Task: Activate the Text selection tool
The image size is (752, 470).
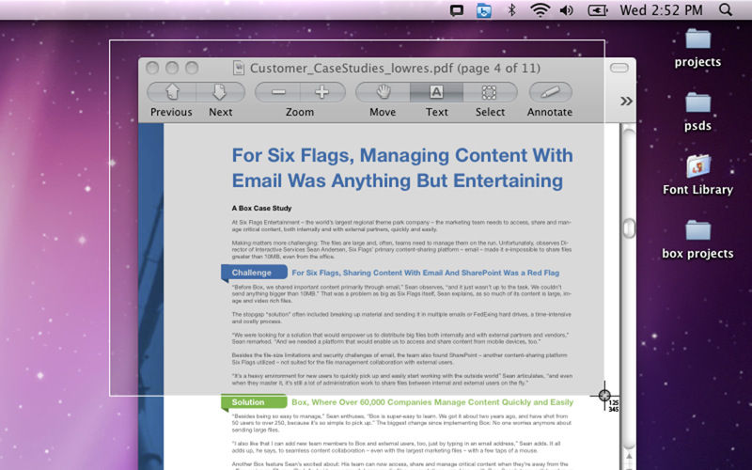Action: coord(436,92)
